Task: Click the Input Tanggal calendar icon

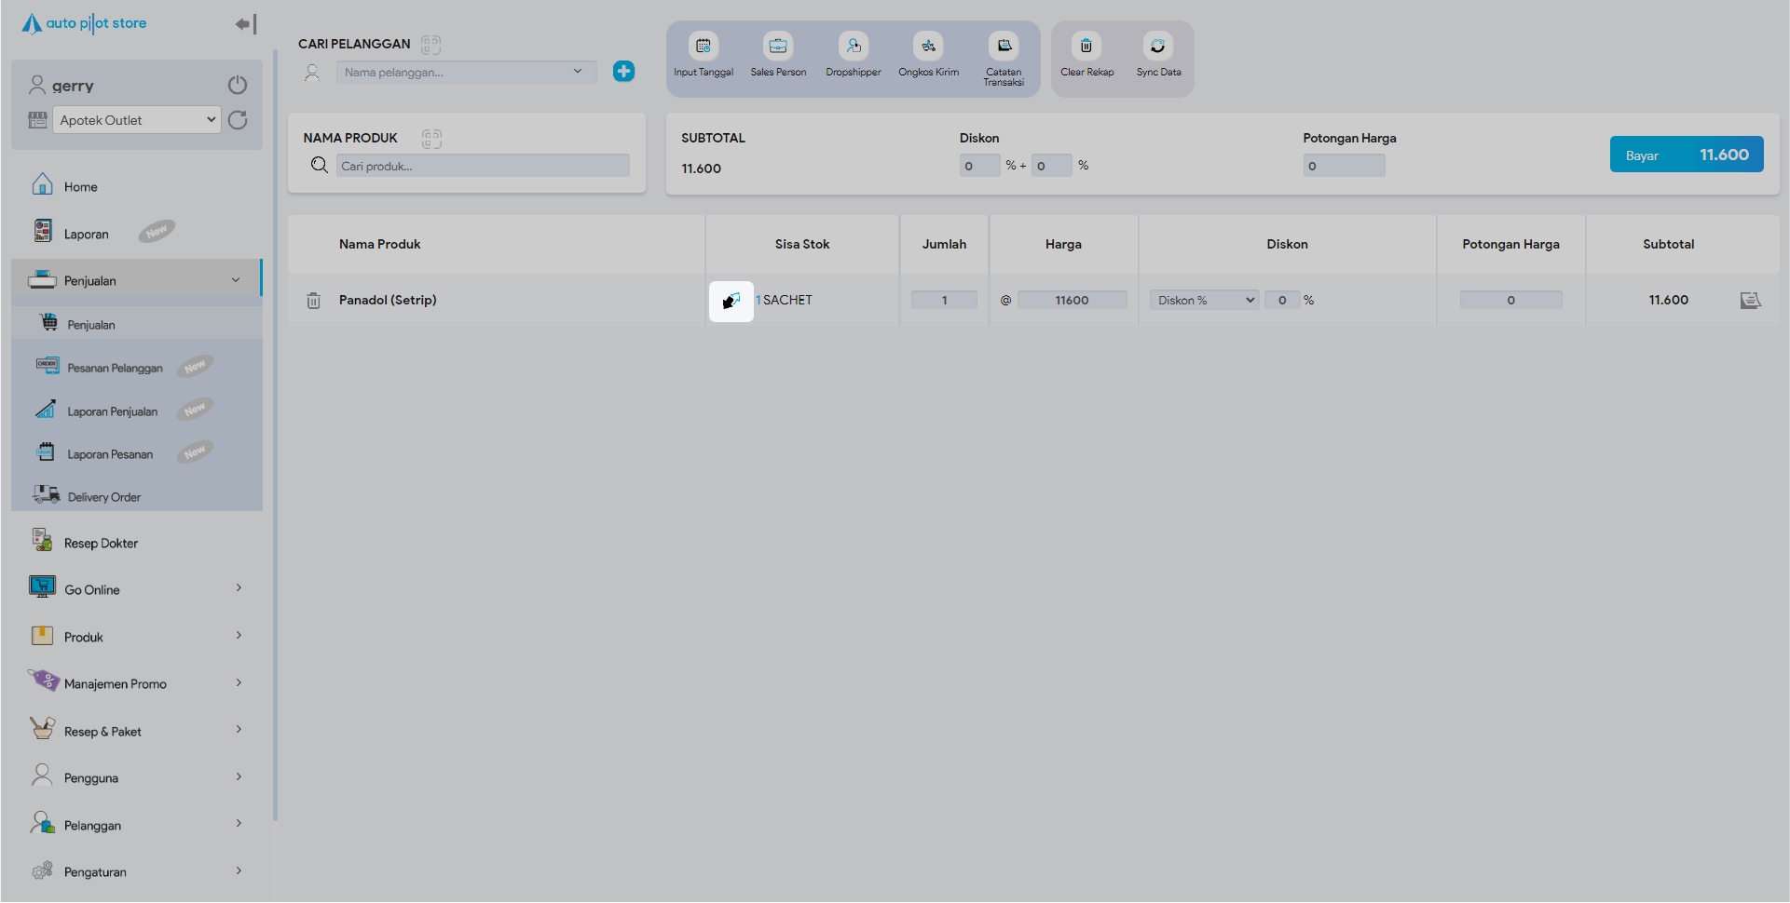Action: (x=703, y=47)
